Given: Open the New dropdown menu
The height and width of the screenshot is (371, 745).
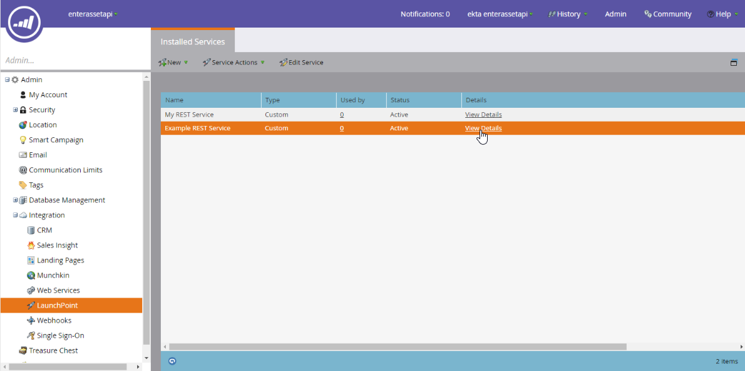Looking at the screenshot, I should [x=173, y=62].
